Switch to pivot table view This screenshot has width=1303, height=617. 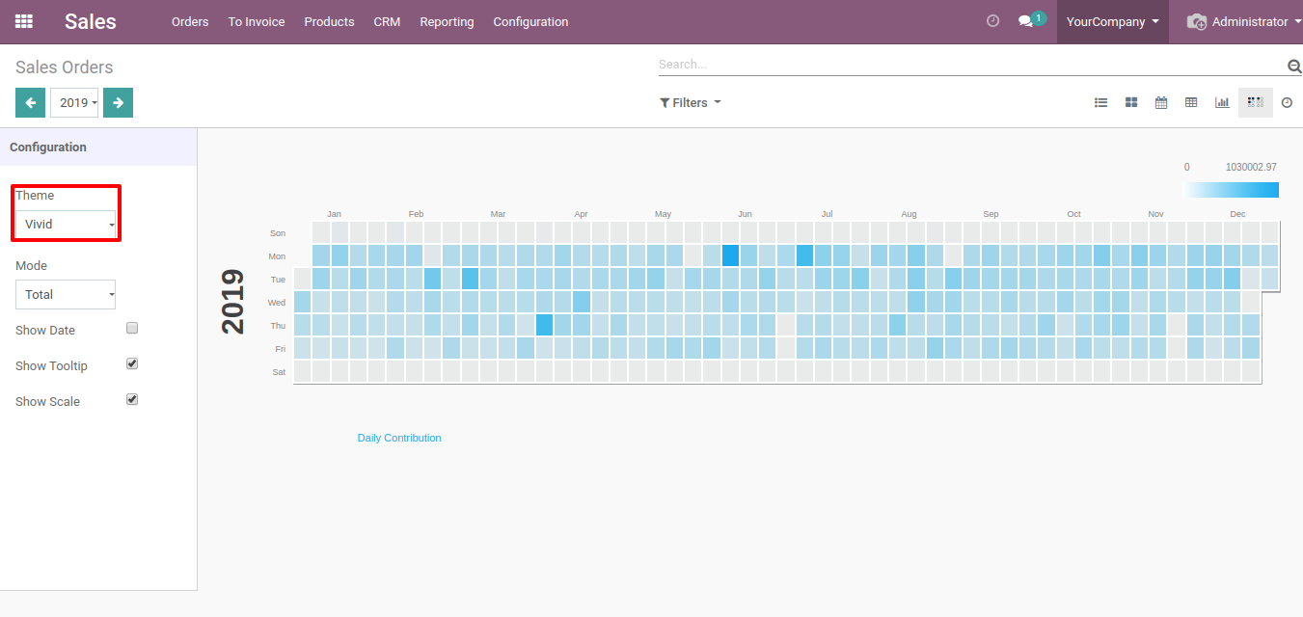1191,102
